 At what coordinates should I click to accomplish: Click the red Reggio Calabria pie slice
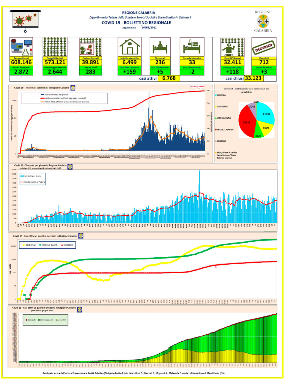(247, 122)
